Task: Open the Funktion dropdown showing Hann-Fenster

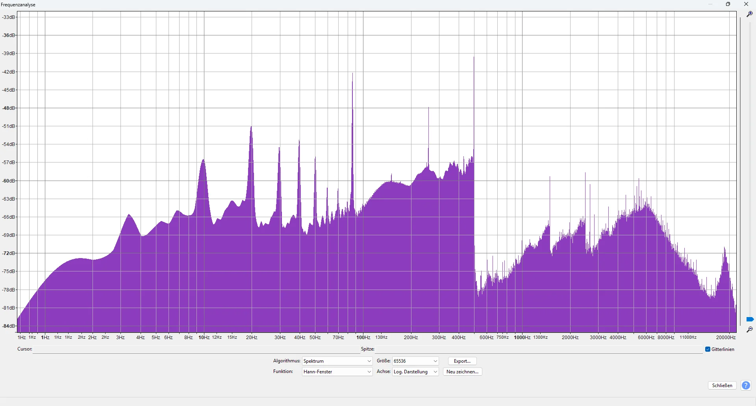Action: [337, 372]
